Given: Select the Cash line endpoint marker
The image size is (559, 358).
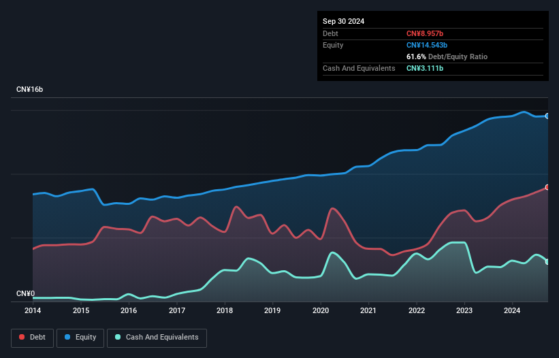Looking at the screenshot, I should click(x=547, y=262).
